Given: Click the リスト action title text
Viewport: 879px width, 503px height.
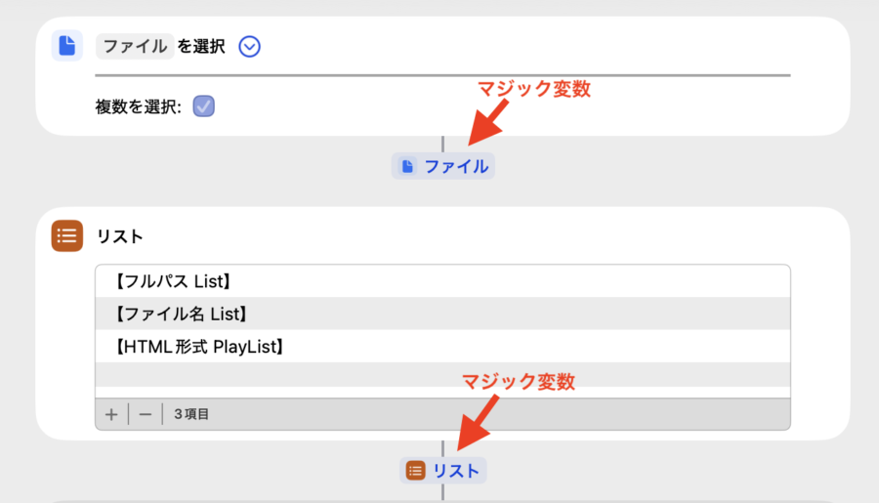Looking at the screenshot, I should pyautogui.click(x=120, y=235).
